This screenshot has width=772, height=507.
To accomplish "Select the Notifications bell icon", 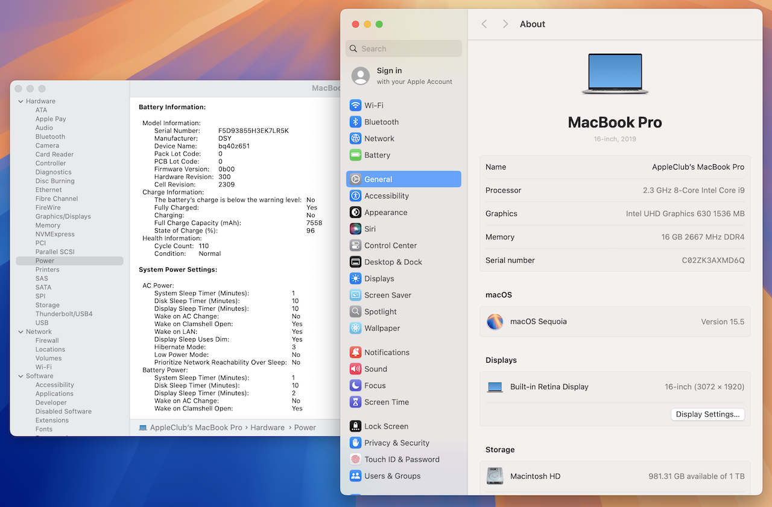I will pyautogui.click(x=355, y=352).
